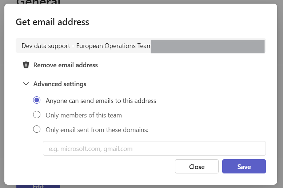Image resolution: width=283 pixels, height=188 pixels.
Task: Click the dimmed Edit button behind the dialog
Action: click(x=38, y=186)
